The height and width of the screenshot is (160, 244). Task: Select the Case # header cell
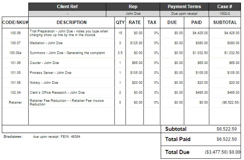225,7
